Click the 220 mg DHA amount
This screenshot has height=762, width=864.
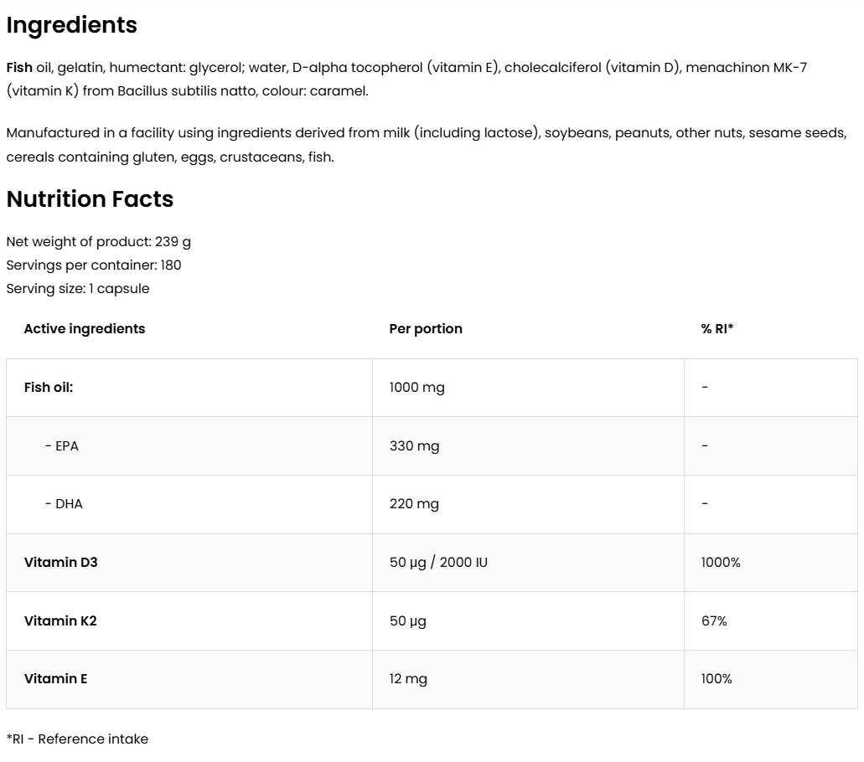(x=414, y=504)
